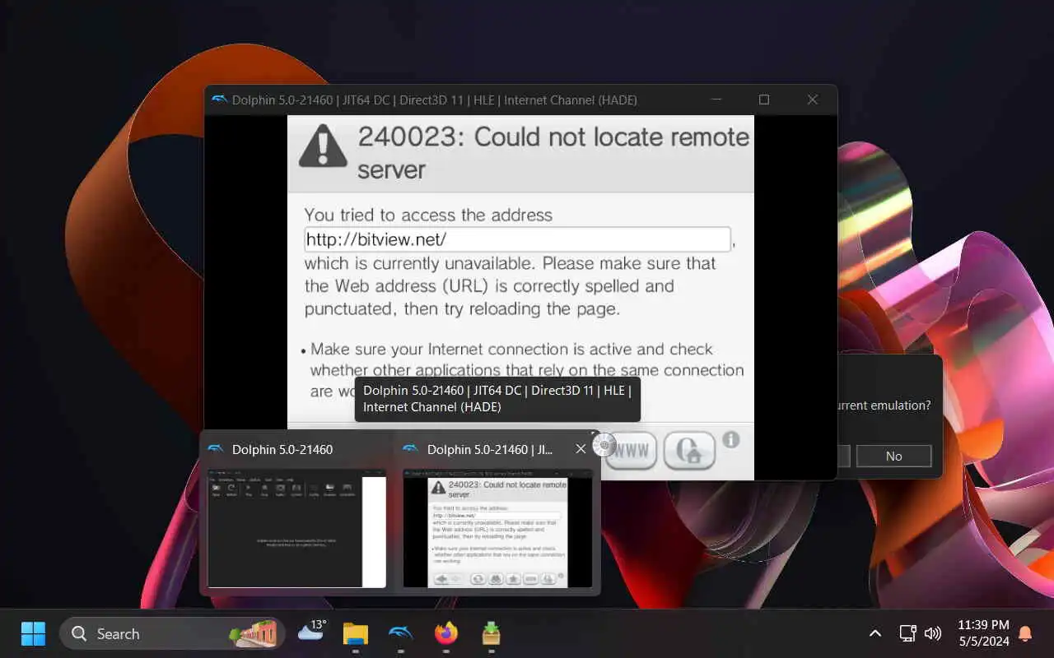The width and height of the screenshot is (1054, 658).
Task: Click the http://bitview.net/ address field
Action: click(517, 239)
